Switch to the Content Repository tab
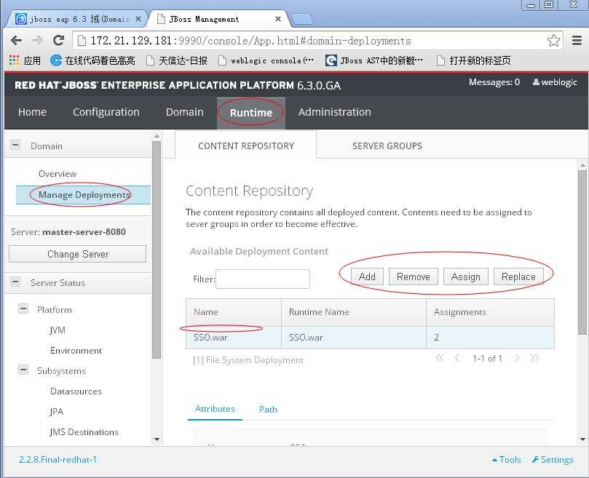The width and height of the screenshot is (589, 478). click(x=245, y=146)
